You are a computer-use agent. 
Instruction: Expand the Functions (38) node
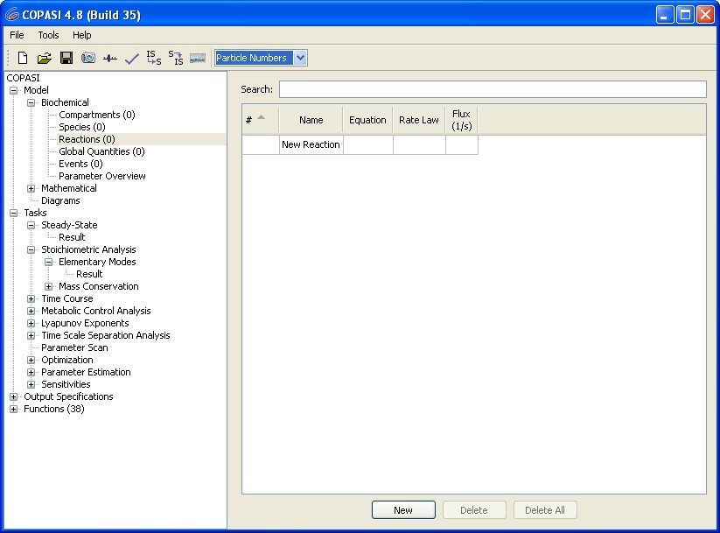(14, 409)
